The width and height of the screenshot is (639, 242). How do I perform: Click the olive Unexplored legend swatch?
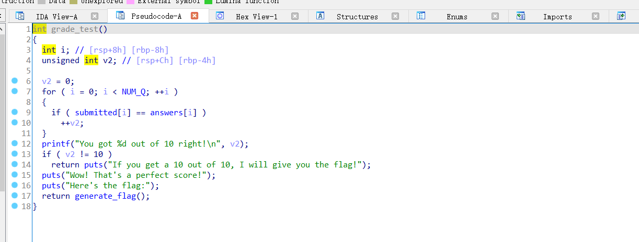74,2
